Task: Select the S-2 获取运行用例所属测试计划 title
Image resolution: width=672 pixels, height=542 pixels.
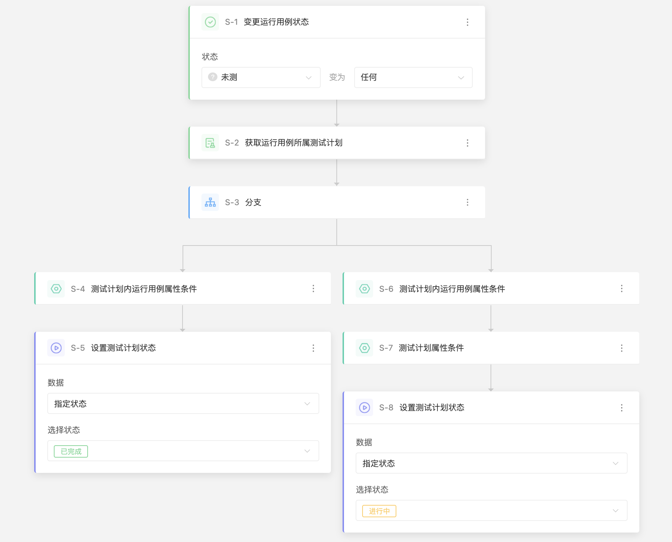Action: pyautogui.click(x=294, y=143)
